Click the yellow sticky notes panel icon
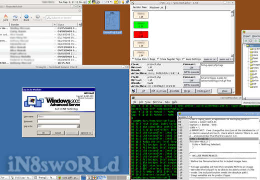 pyautogui.click(x=116, y=2)
